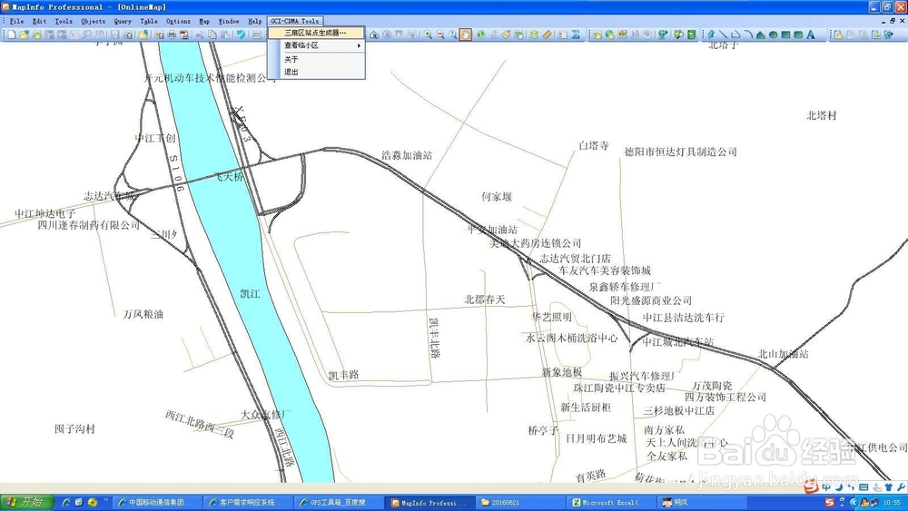Click the GCI-CDMA Tools menu
908x511 pixels.
(295, 21)
